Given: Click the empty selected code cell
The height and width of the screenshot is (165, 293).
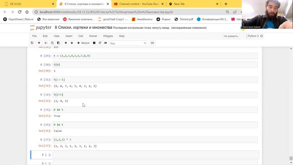Looking at the screenshot, I should [155, 155].
